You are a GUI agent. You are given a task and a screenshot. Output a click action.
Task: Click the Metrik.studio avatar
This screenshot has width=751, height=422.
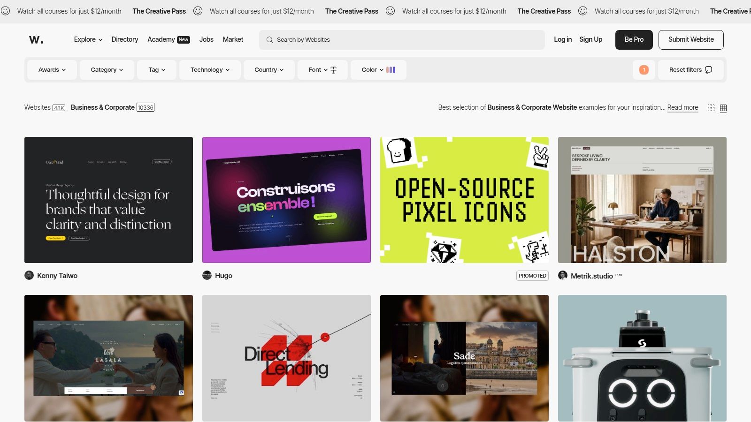(x=563, y=275)
